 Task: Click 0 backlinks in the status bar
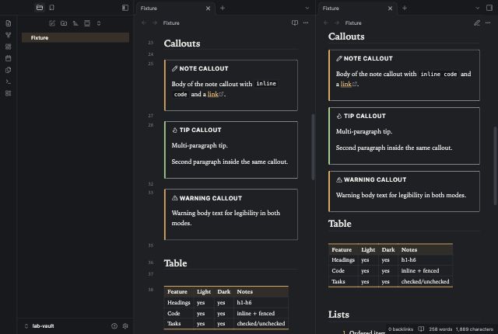401,329
